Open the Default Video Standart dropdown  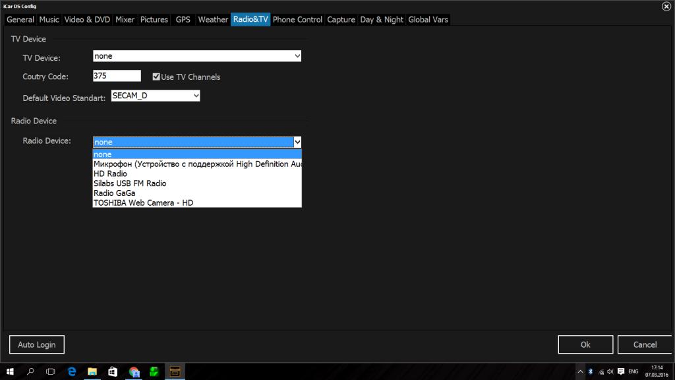coord(196,96)
